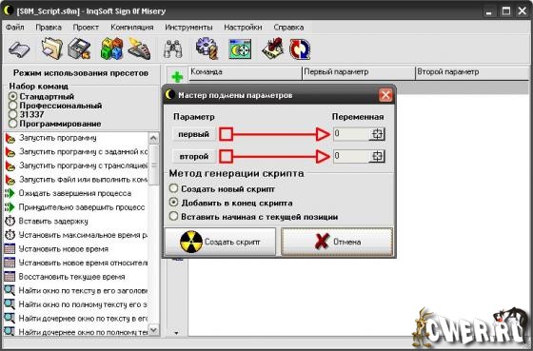Click the Отмена button
This screenshot has width=533, height=351.
point(337,242)
